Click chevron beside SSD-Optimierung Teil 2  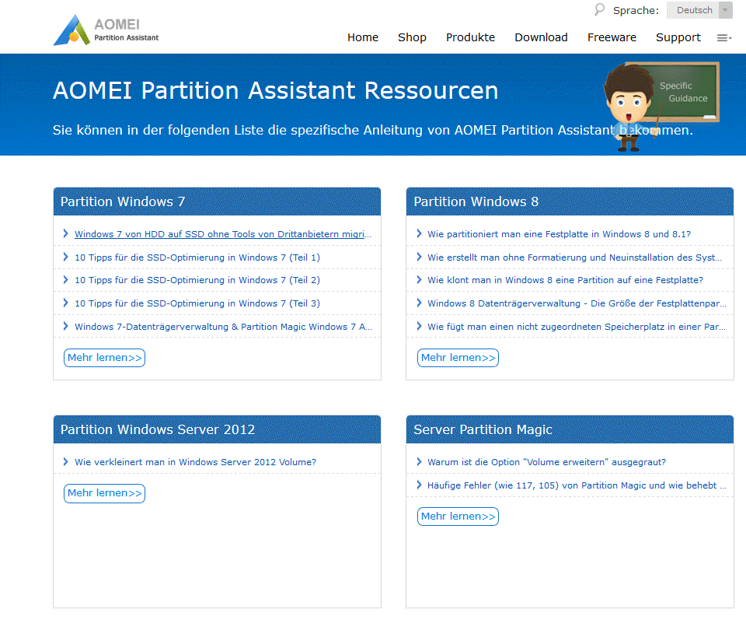coord(65,279)
